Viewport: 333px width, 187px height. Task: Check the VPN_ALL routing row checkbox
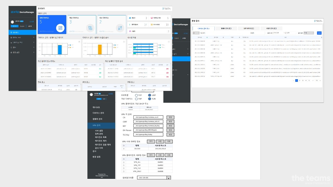[x=124, y=162]
